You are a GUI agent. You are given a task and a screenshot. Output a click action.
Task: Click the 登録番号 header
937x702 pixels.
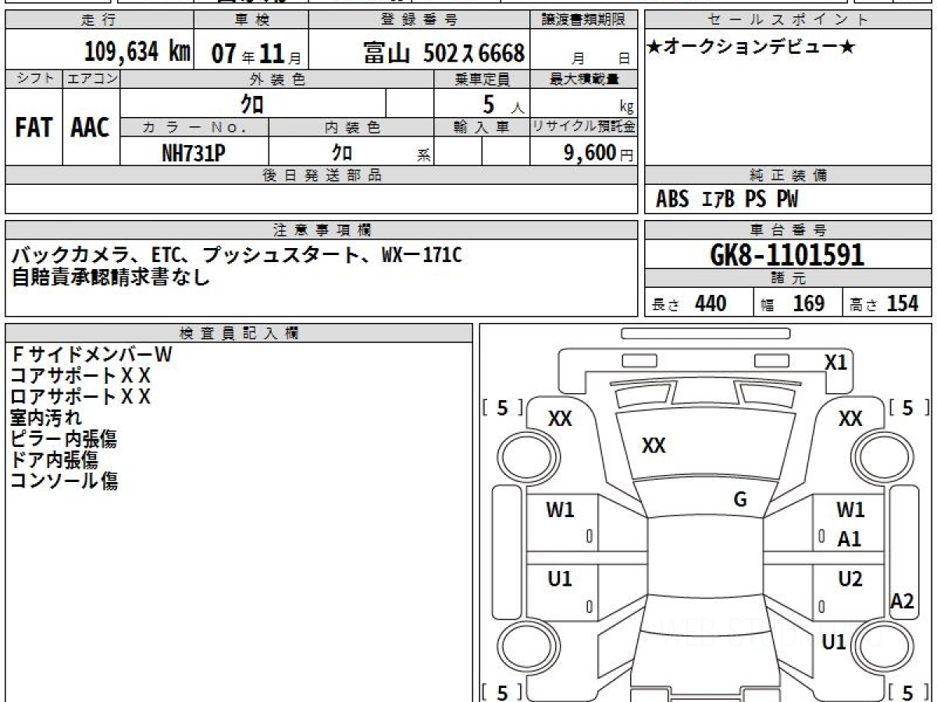[x=419, y=20]
